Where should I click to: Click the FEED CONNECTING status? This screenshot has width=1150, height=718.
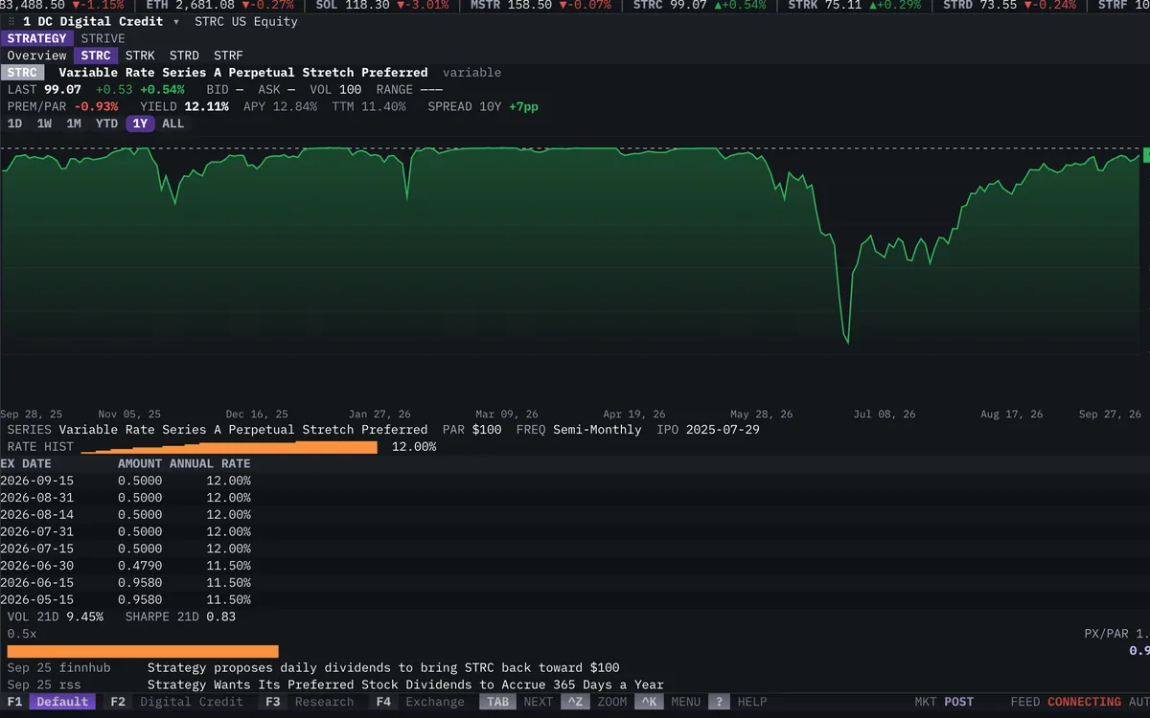1066,702
